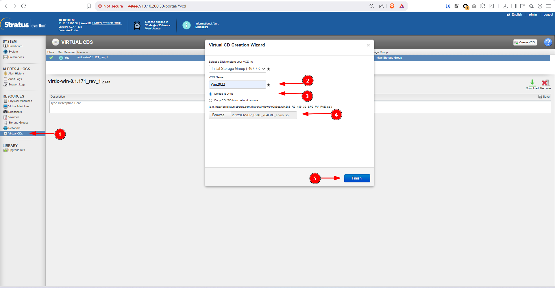555x288 pixels.
Task: Open Virtual Machines in the sidebar
Action: tap(19, 106)
